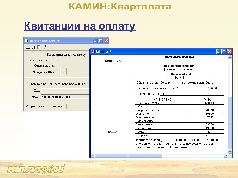Image resolution: width=238 pixels, height=178 pixels.
Task: Click the Печать квитанций window title icon
Action: pos(26,41)
